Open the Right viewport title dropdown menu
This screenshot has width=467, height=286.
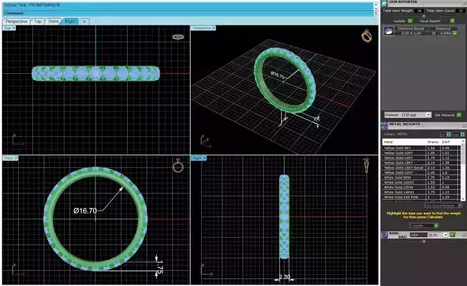pos(204,158)
